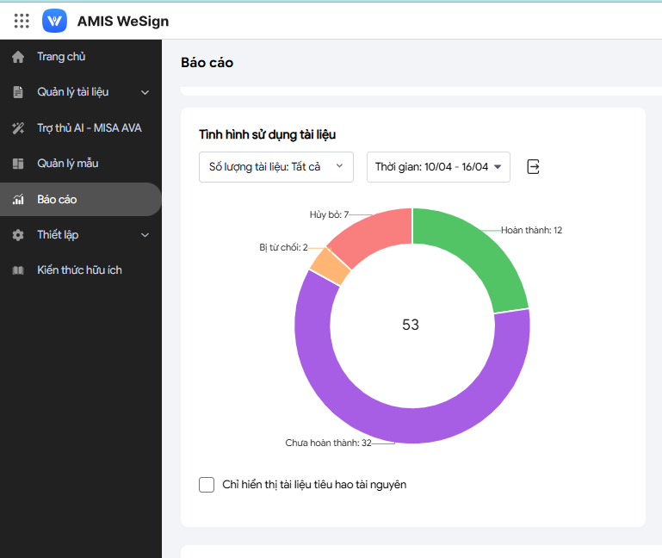Export the document usage report
Screen dimensions: 662x558
(x=533, y=167)
